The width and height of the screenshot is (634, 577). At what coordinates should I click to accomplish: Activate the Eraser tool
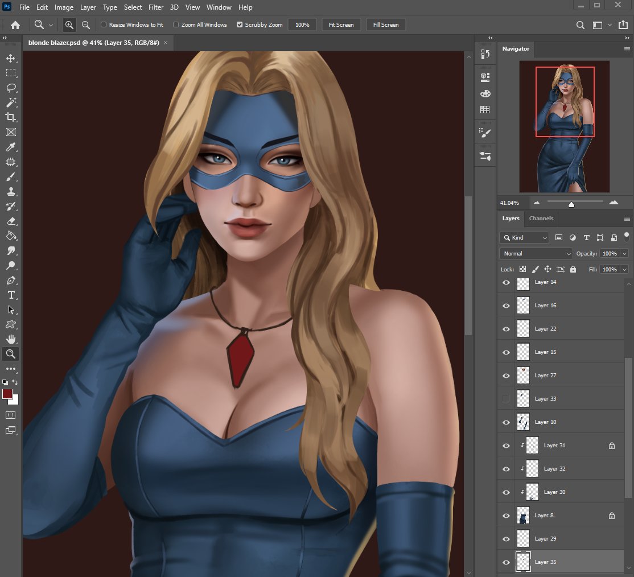(11, 221)
